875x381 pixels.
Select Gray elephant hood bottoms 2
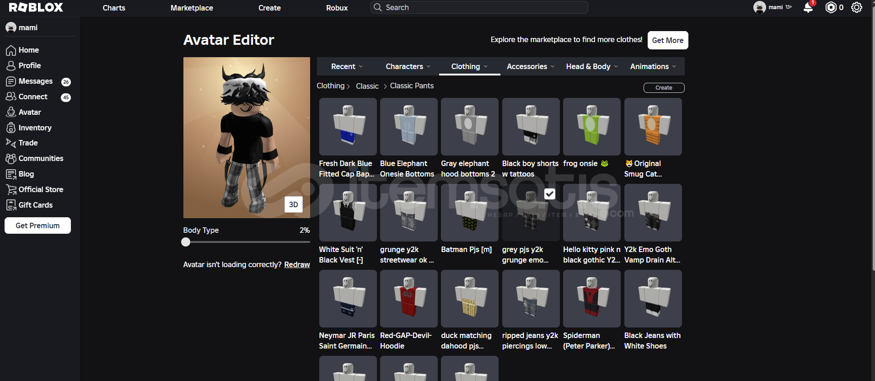pyautogui.click(x=470, y=127)
